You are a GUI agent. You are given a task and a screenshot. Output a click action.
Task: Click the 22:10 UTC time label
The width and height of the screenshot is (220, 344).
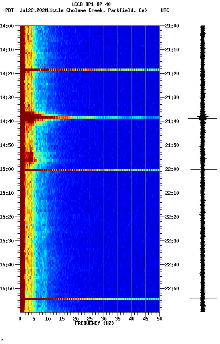(172, 193)
